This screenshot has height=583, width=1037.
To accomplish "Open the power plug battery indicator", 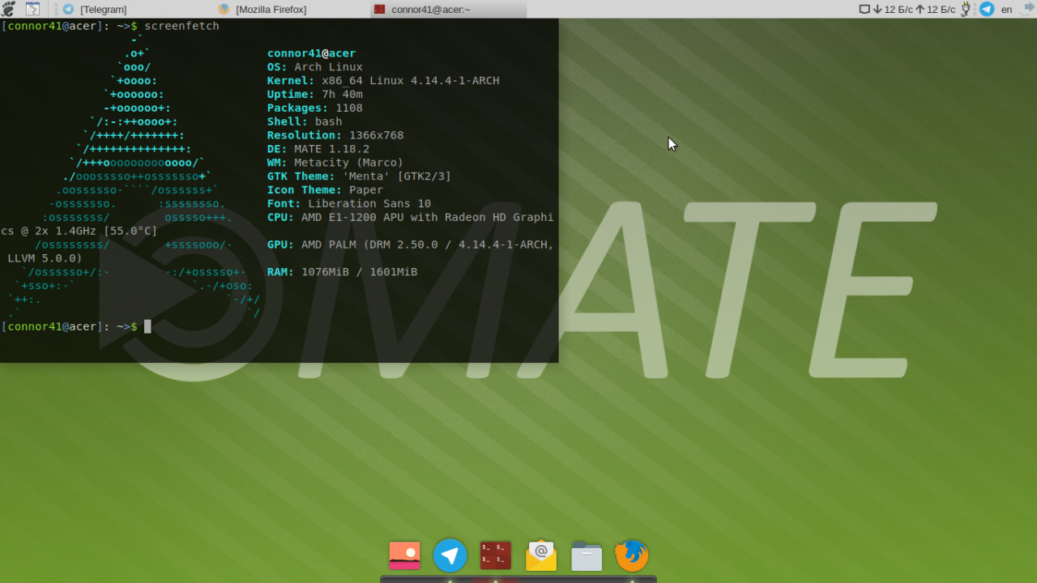I will (966, 9).
